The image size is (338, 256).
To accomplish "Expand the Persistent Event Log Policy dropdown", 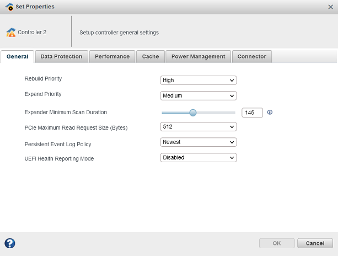I will point(198,142).
